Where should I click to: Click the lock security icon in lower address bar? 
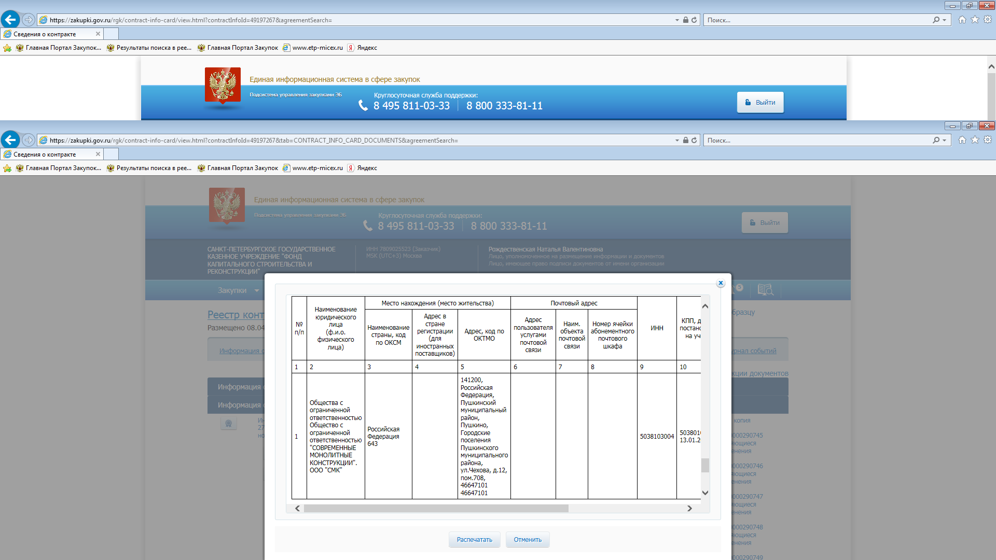point(686,140)
